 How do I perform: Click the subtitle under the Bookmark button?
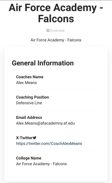[56, 40]
